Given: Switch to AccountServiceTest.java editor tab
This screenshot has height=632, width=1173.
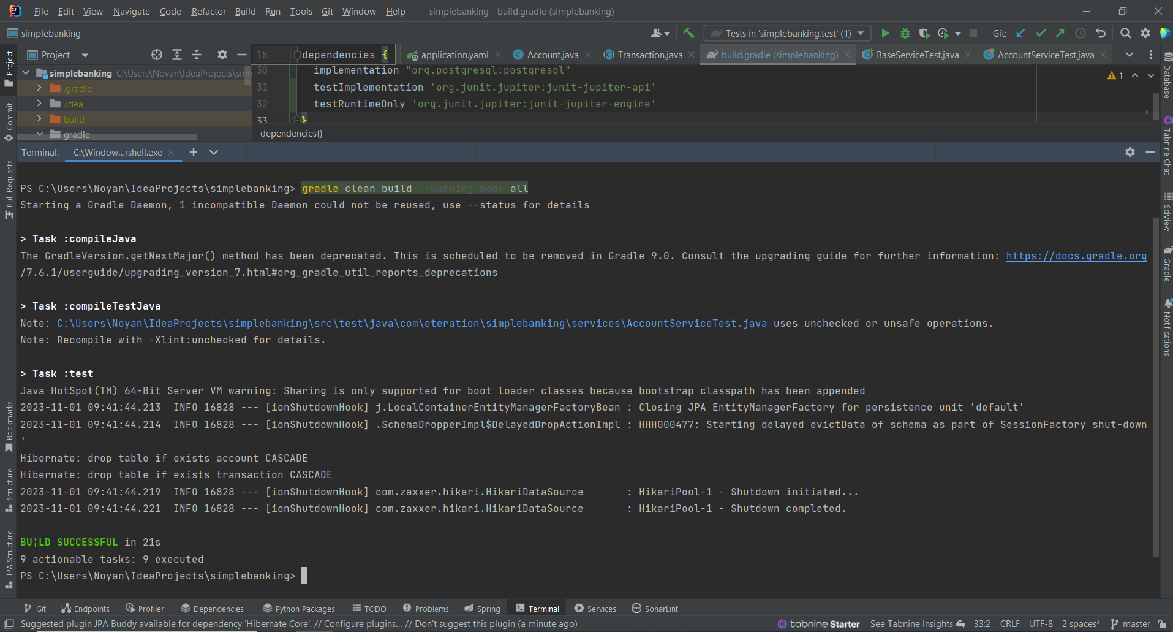Looking at the screenshot, I should [1045, 55].
